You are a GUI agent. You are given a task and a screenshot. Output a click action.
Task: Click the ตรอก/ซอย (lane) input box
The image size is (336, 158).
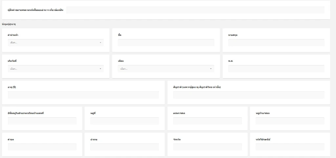pos(207,121)
